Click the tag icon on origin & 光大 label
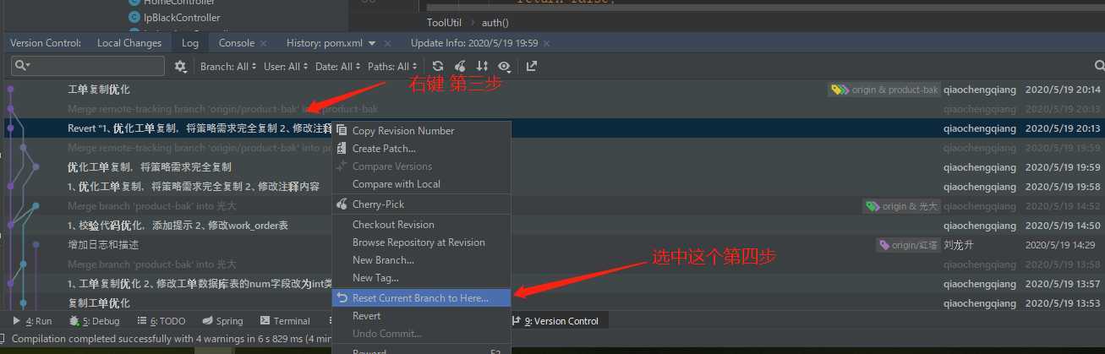Viewport: 1105px width, 354px height. 873,206
